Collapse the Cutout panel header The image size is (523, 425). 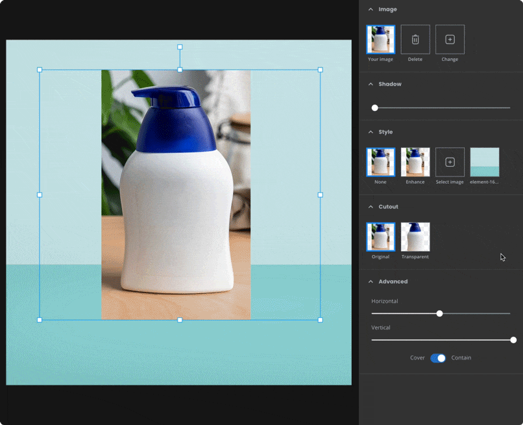[371, 206]
